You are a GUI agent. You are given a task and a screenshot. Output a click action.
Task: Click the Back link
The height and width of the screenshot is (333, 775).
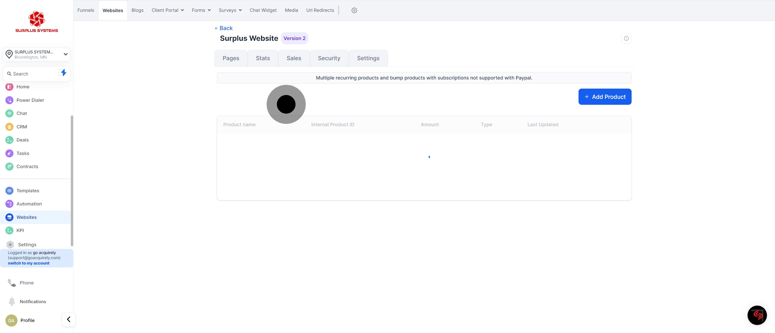[x=224, y=28]
